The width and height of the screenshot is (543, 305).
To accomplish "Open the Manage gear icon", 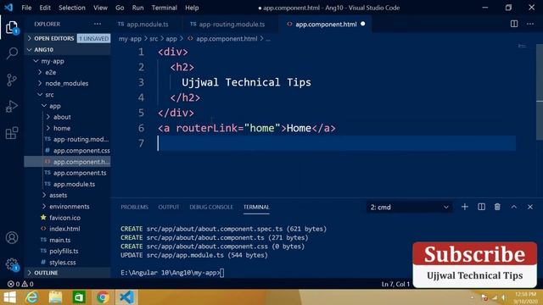I will (x=12, y=264).
